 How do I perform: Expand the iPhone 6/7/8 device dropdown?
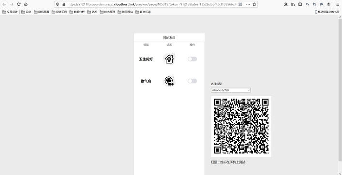click(x=231, y=90)
